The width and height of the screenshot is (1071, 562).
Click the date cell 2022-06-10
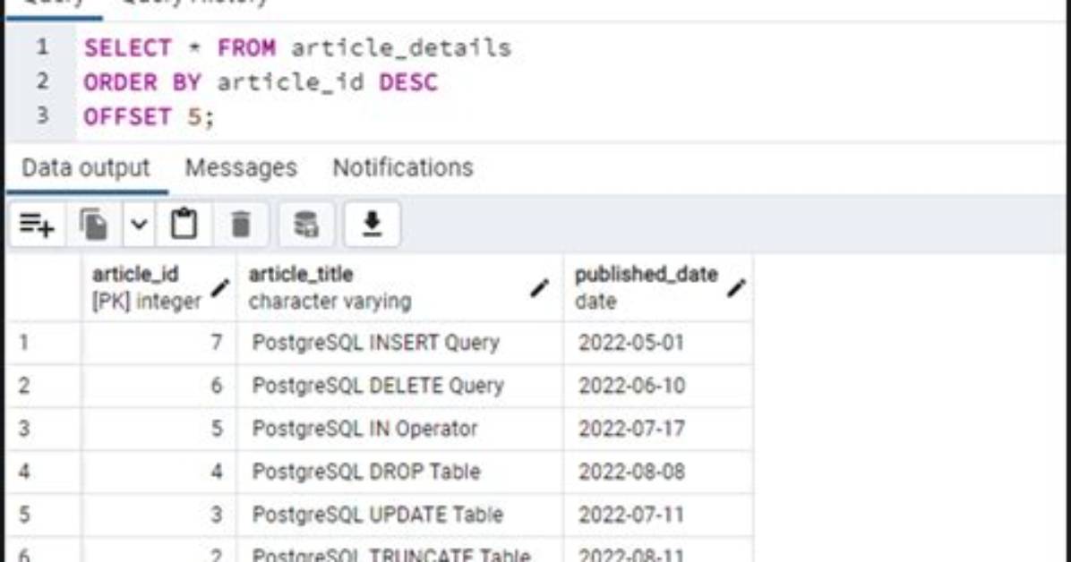pos(658,385)
